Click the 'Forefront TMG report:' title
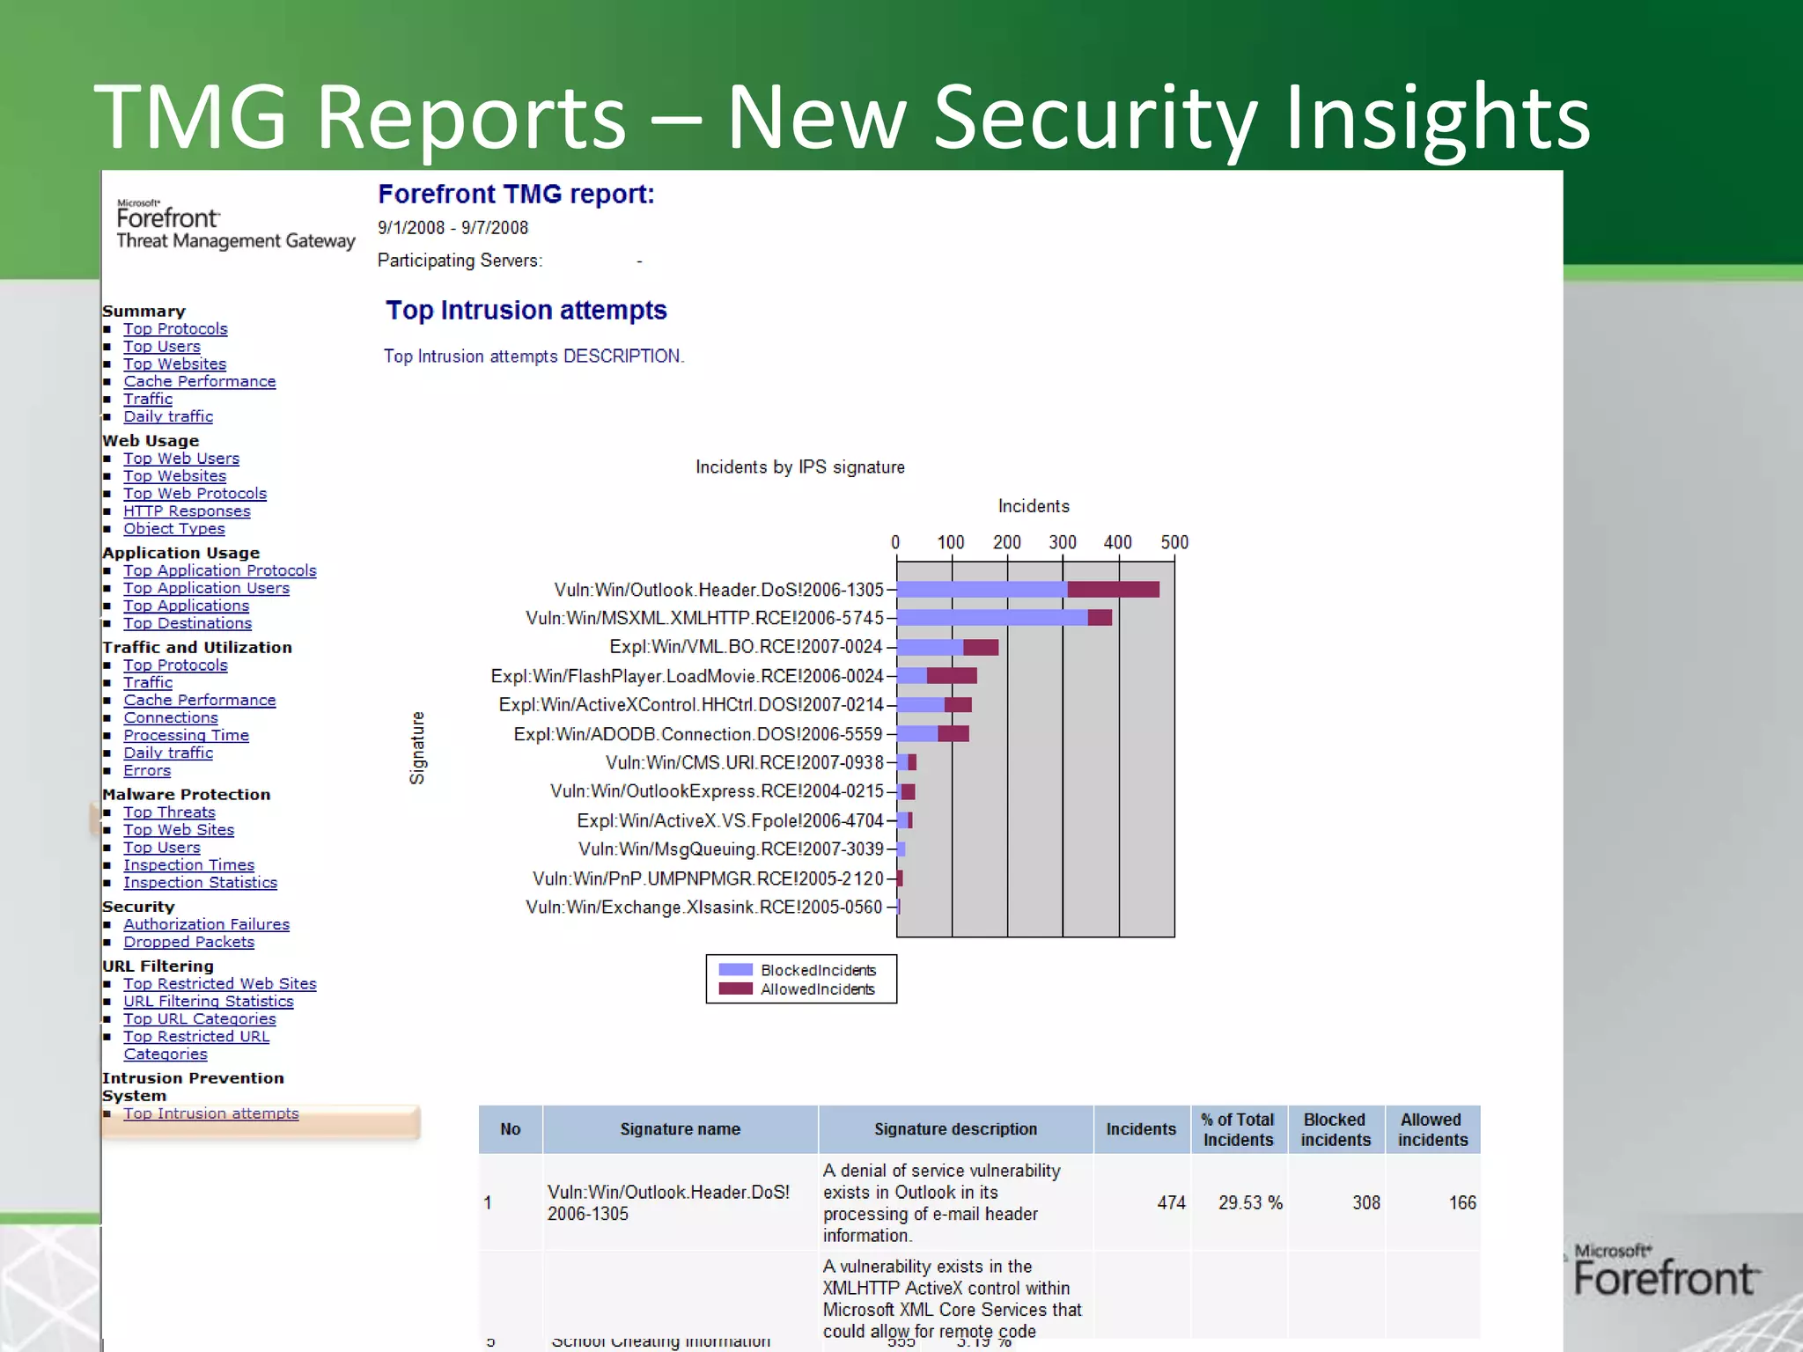The image size is (1803, 1352). click(516, 194)
